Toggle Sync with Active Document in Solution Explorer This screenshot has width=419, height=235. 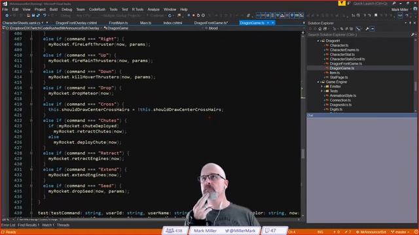coord(342,29)
